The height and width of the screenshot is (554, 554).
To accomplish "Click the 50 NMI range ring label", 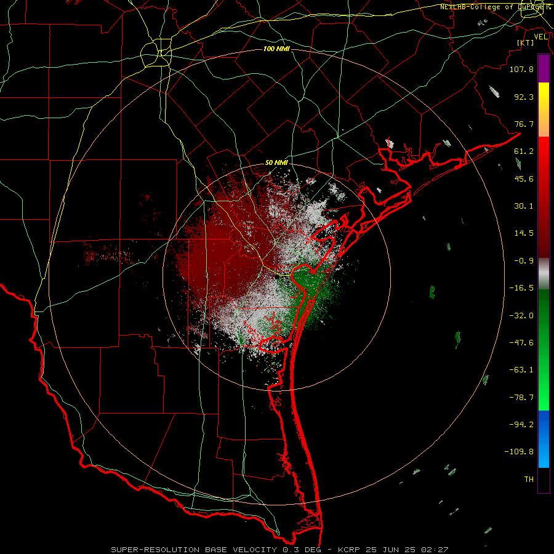I will click(x=276, y=163).
